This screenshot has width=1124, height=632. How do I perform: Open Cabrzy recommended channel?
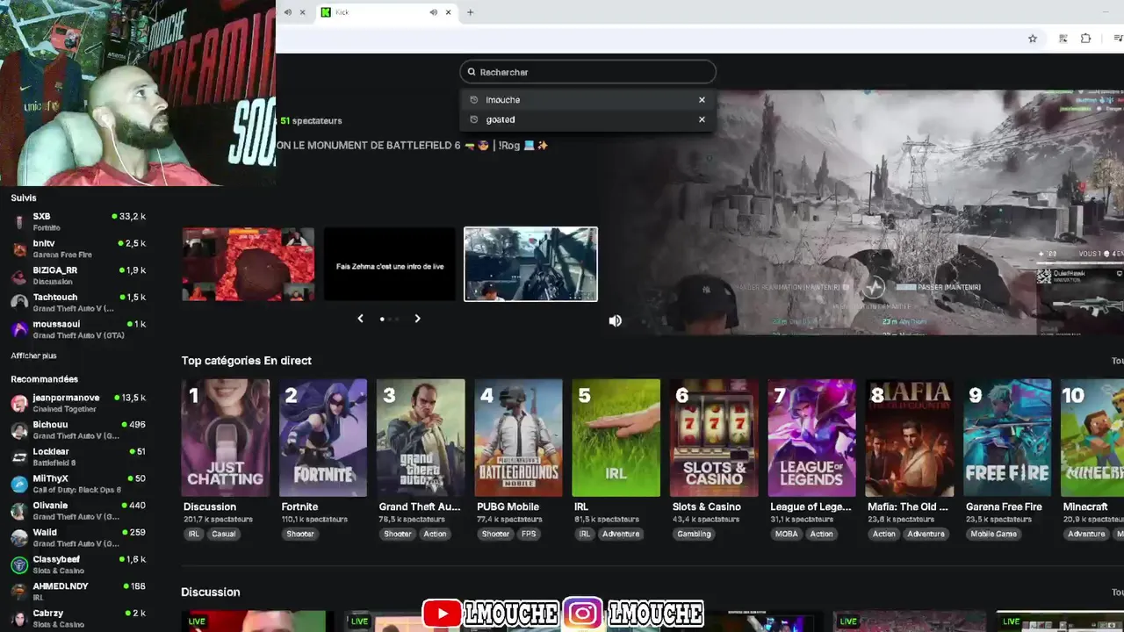click(79, 618)
